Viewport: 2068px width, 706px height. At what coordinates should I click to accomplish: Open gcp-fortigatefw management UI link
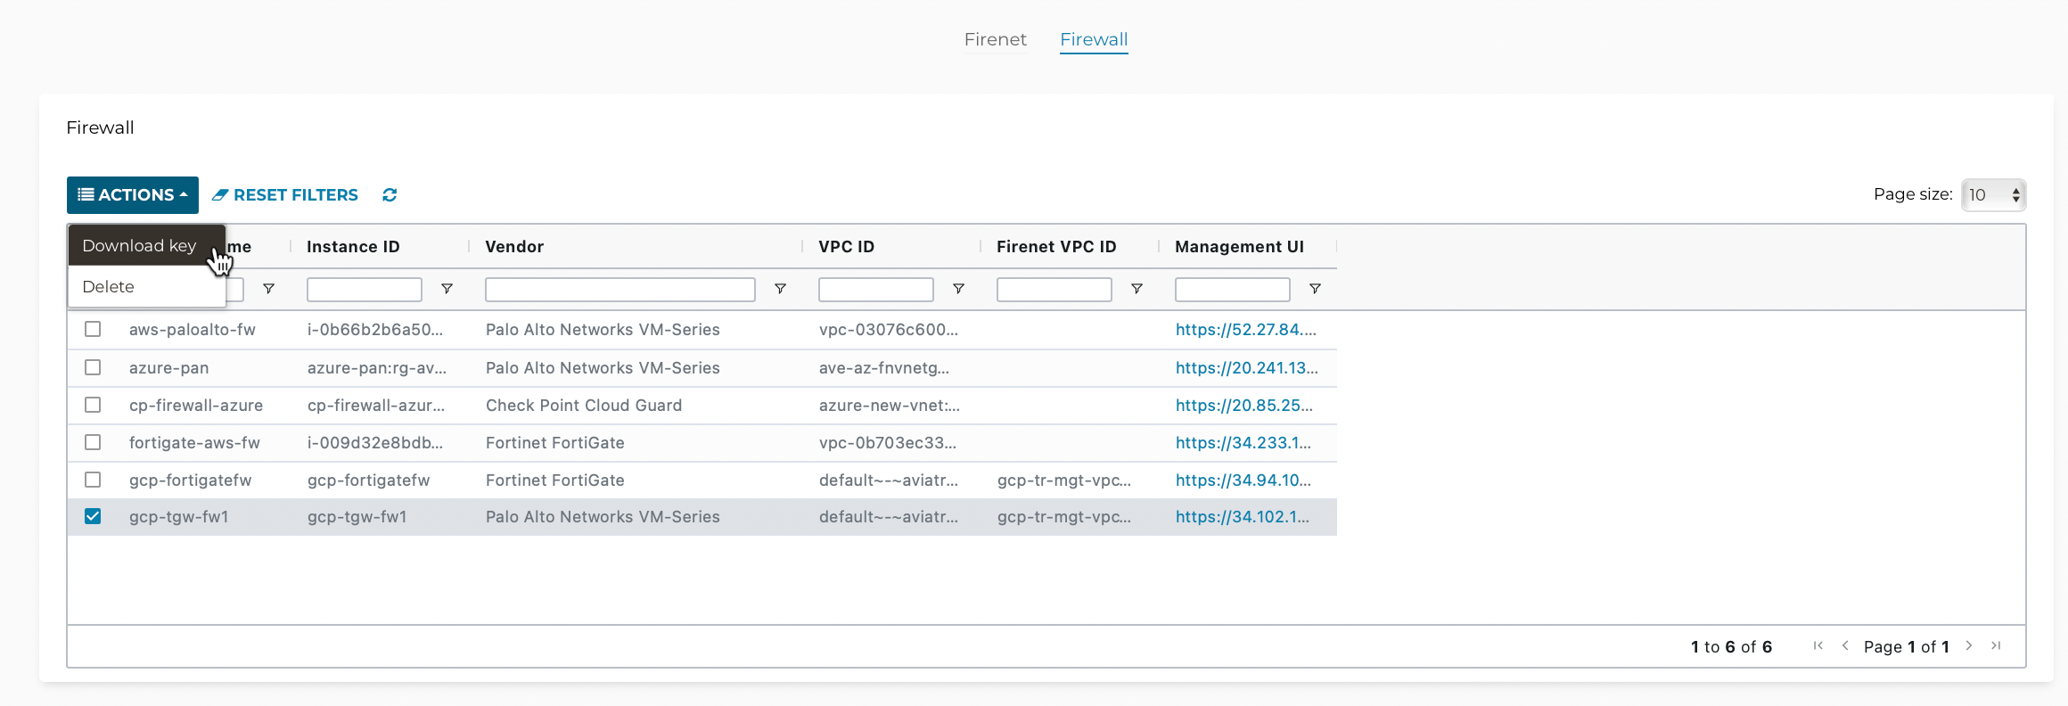1243,480
